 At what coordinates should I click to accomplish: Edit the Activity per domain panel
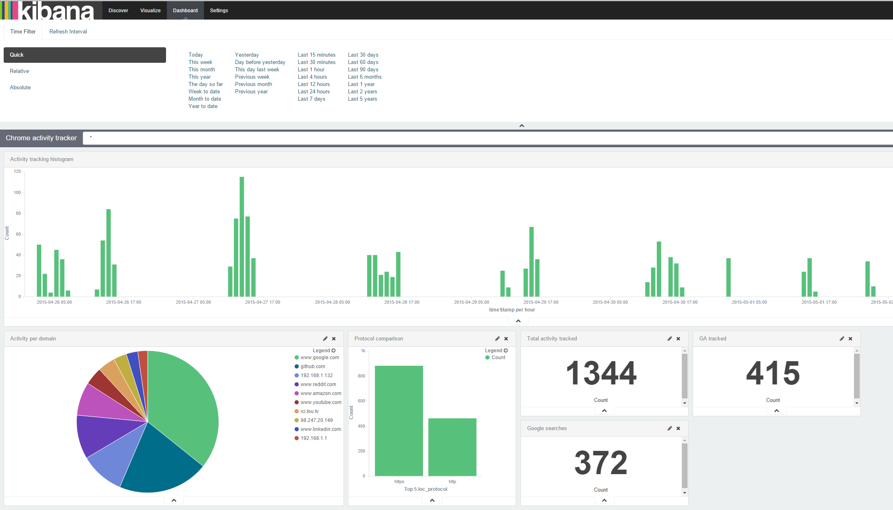point(325,339)
